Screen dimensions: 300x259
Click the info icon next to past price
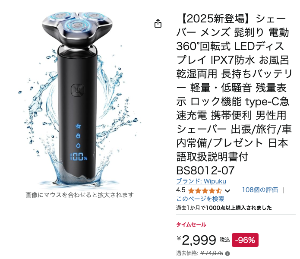227,254
